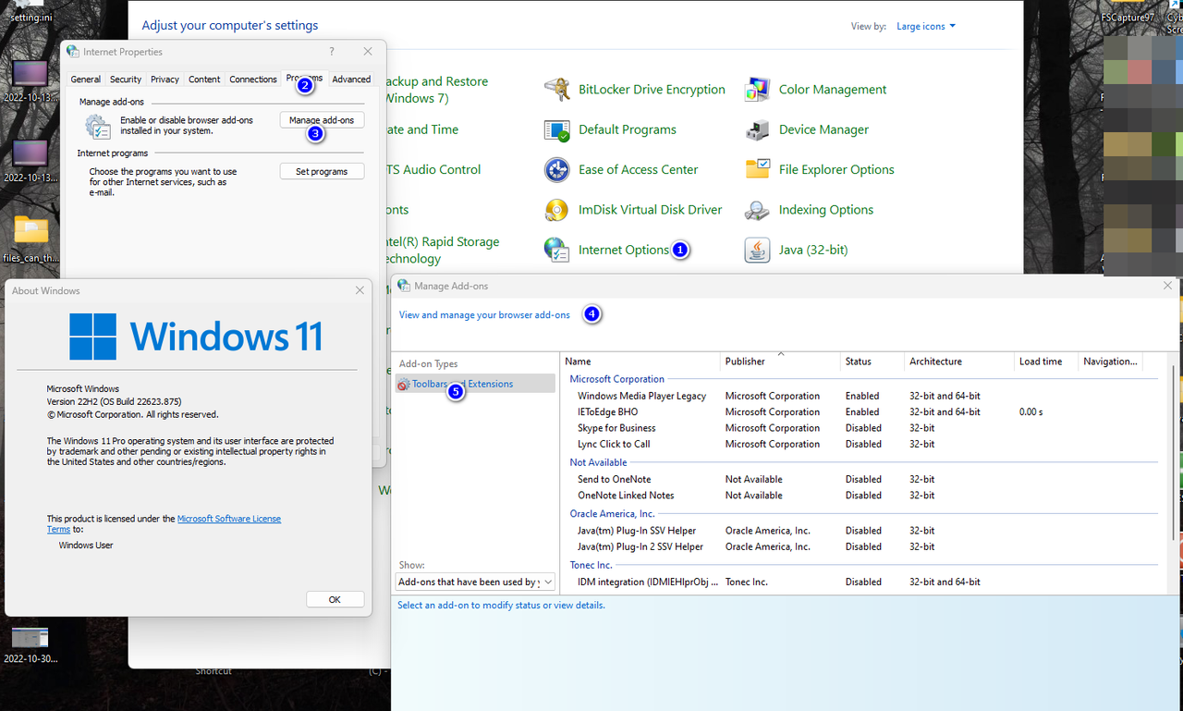Image resolution: width=1183 pixels, height=711 pixels.
Task: Click the Oracle America, Inc. group header
Action: pyautogui.click(x=612, y=514)
